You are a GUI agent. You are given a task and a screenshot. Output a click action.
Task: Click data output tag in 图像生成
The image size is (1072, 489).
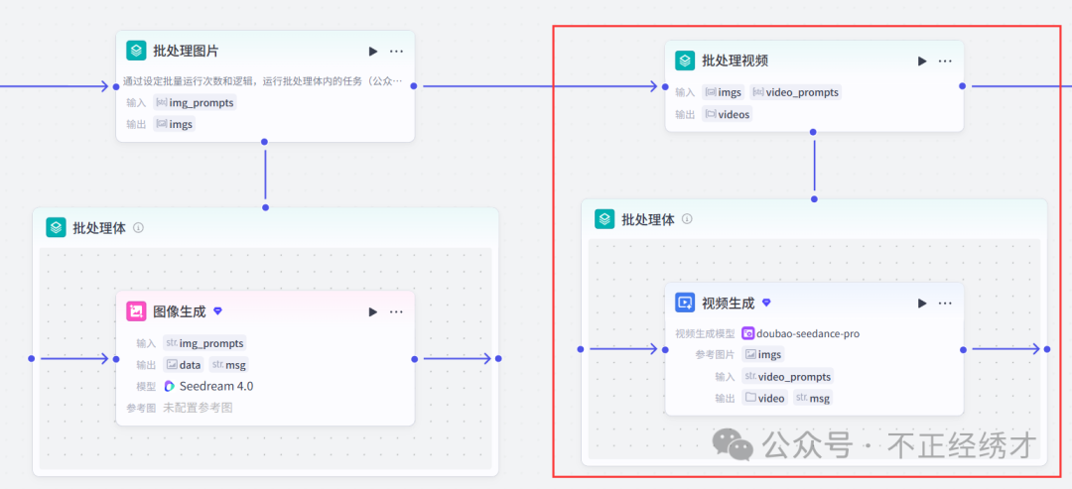click(x=184, y=365)
